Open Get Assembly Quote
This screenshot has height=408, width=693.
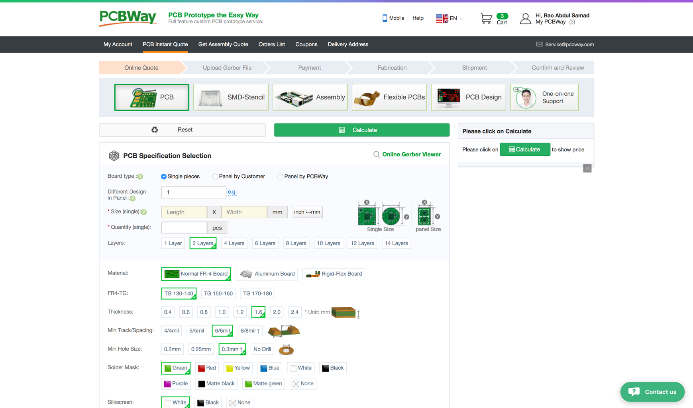click(x=223, y=44)
